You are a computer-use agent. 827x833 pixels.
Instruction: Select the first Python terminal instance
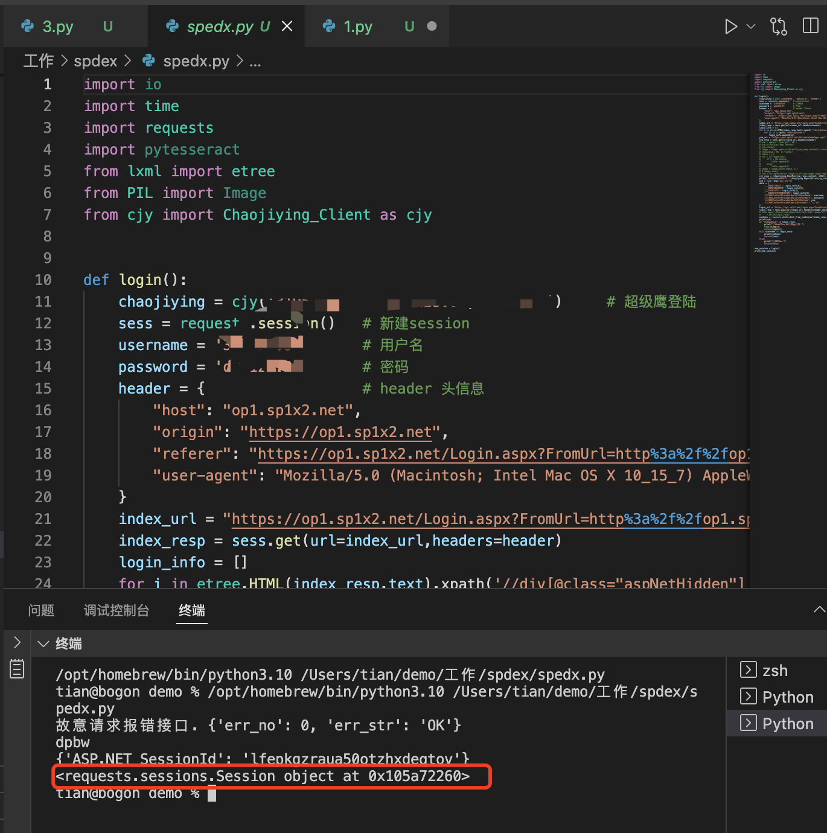(x=776, y=697)
